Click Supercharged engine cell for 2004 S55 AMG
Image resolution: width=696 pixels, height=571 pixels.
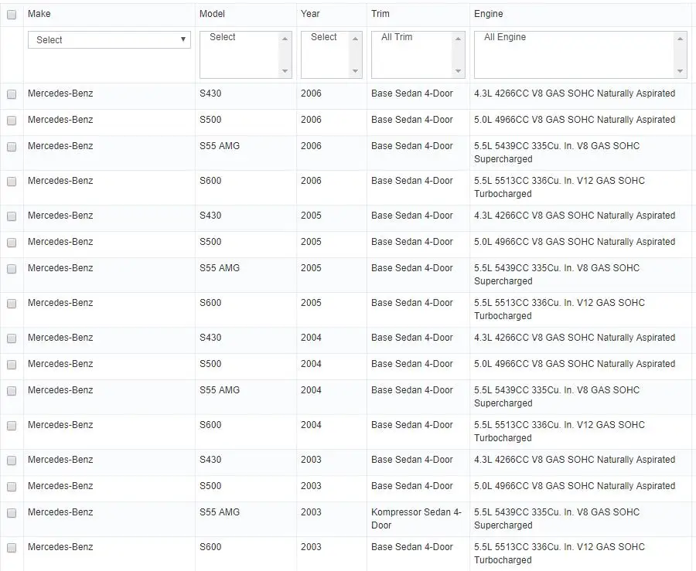pyautogui.click(x=557, y=396)
